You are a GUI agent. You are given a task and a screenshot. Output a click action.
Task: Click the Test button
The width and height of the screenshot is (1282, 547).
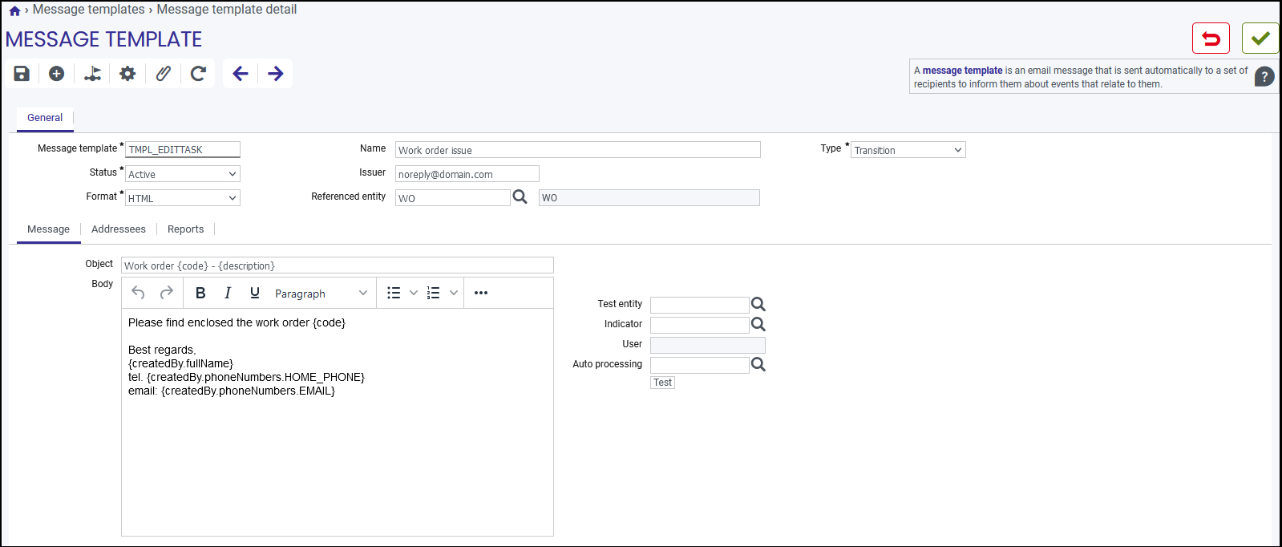pyautogui.click(x=662, y=383)
